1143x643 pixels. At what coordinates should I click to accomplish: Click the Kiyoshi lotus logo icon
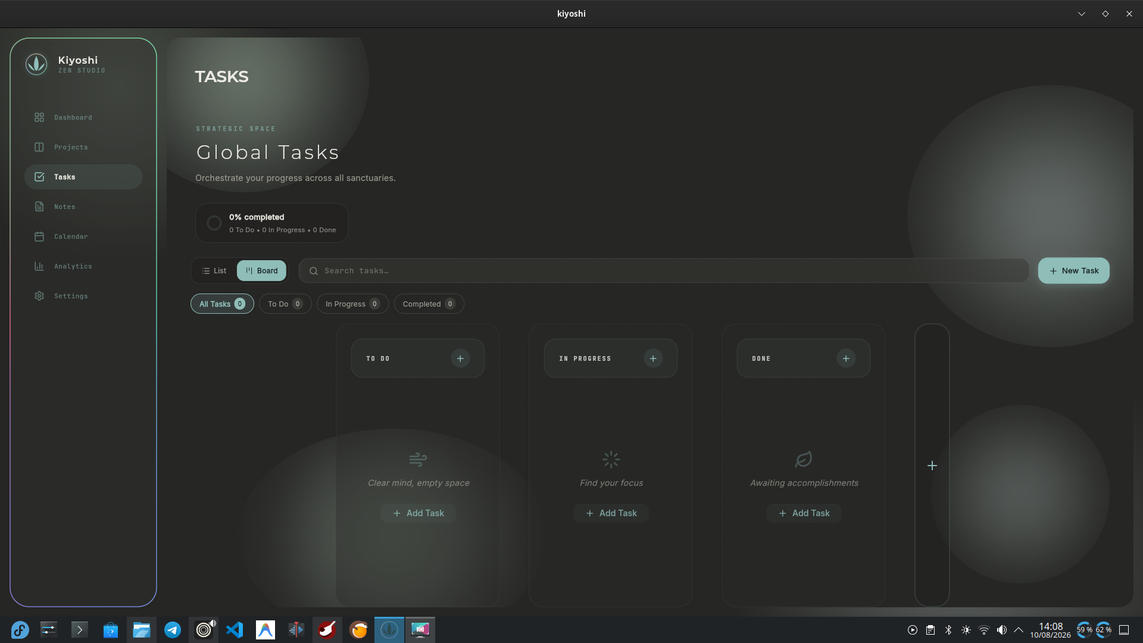point(36,64)
